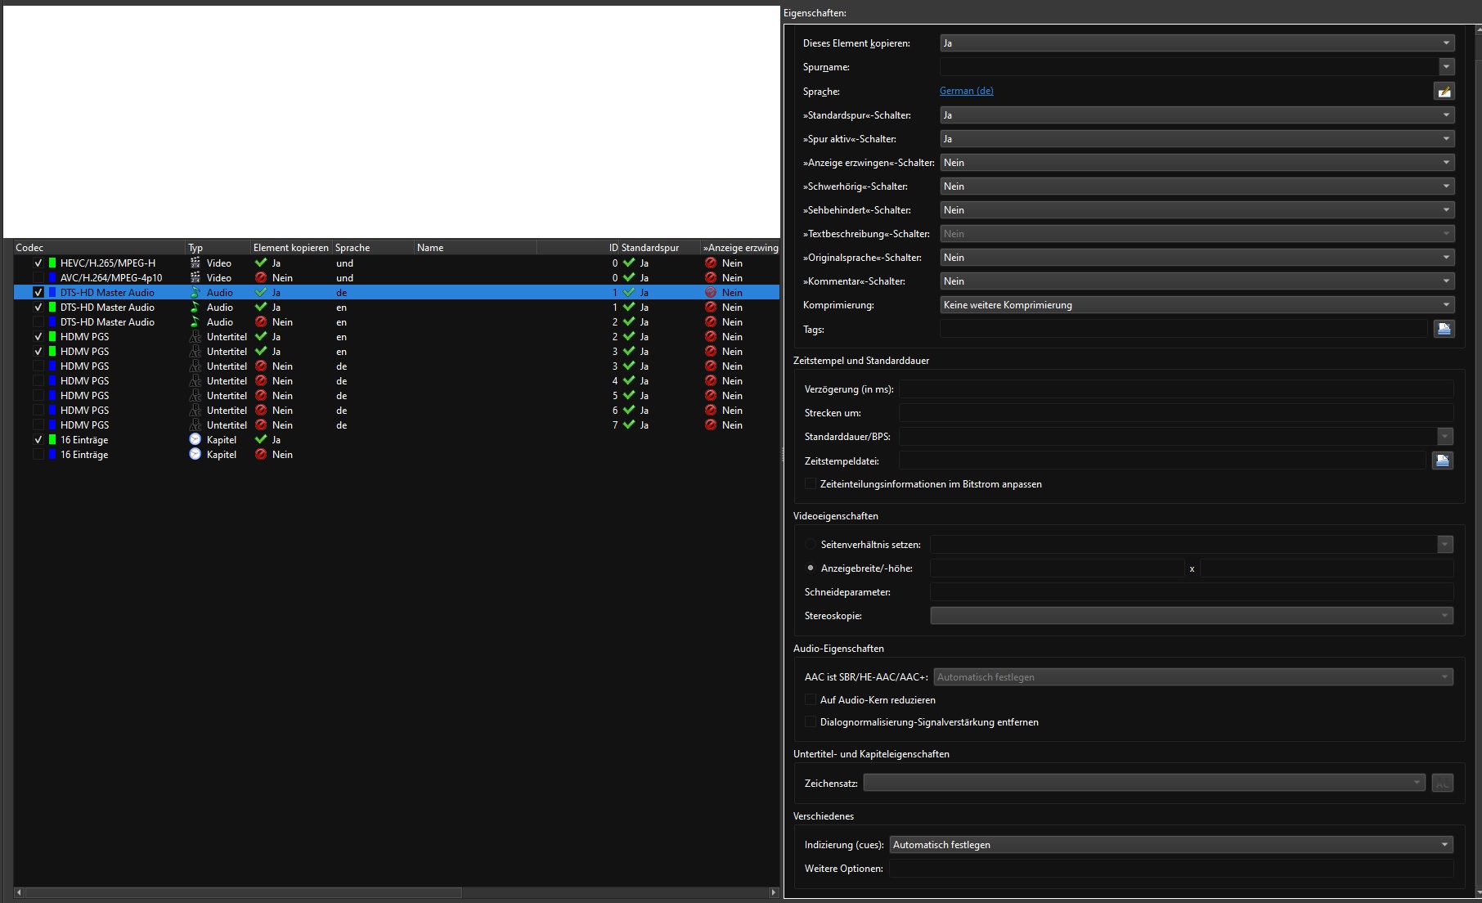Click the German (de) language link
The image size is (1482, 903).
tap(967, 91)
